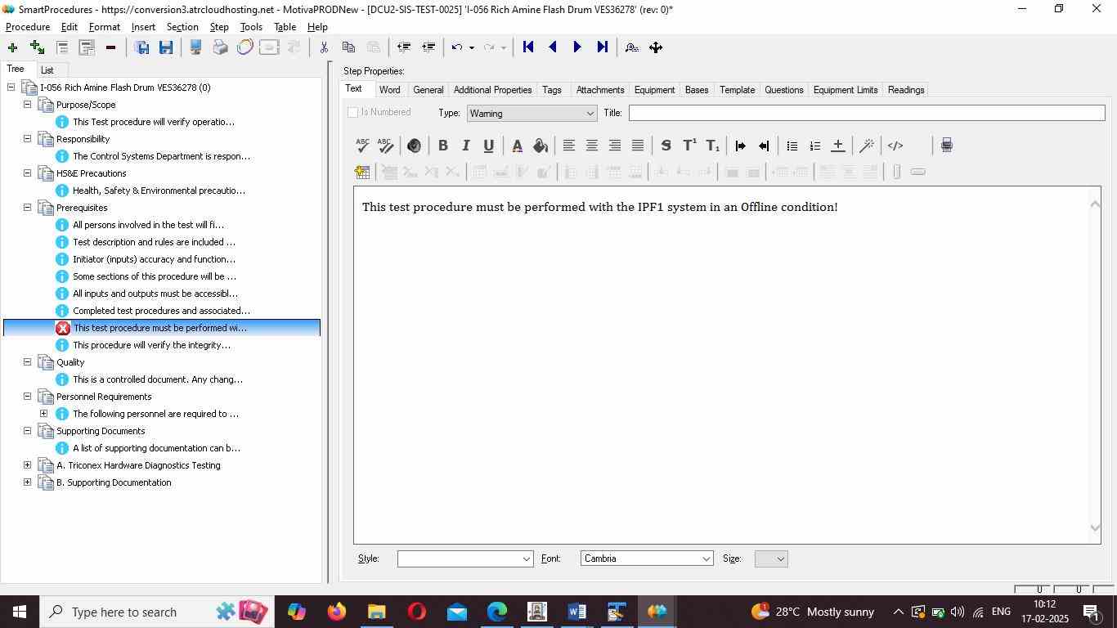Go to the previous step with the left arrow
Screen dimensions: 1117x628
click(x=553, y=47)
